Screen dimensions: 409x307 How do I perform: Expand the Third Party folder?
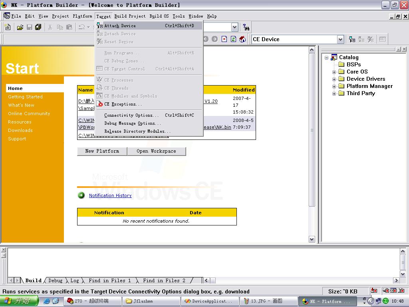tap(334, 94)
